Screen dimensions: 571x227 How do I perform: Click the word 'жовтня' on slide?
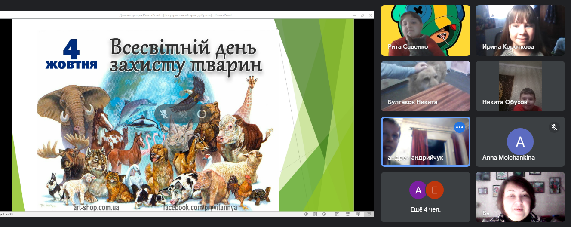pyautogui.click(x=71, y=65)
